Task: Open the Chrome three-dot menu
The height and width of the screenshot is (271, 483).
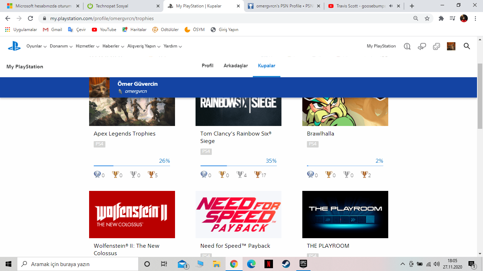Action: [x=475, y=18]
